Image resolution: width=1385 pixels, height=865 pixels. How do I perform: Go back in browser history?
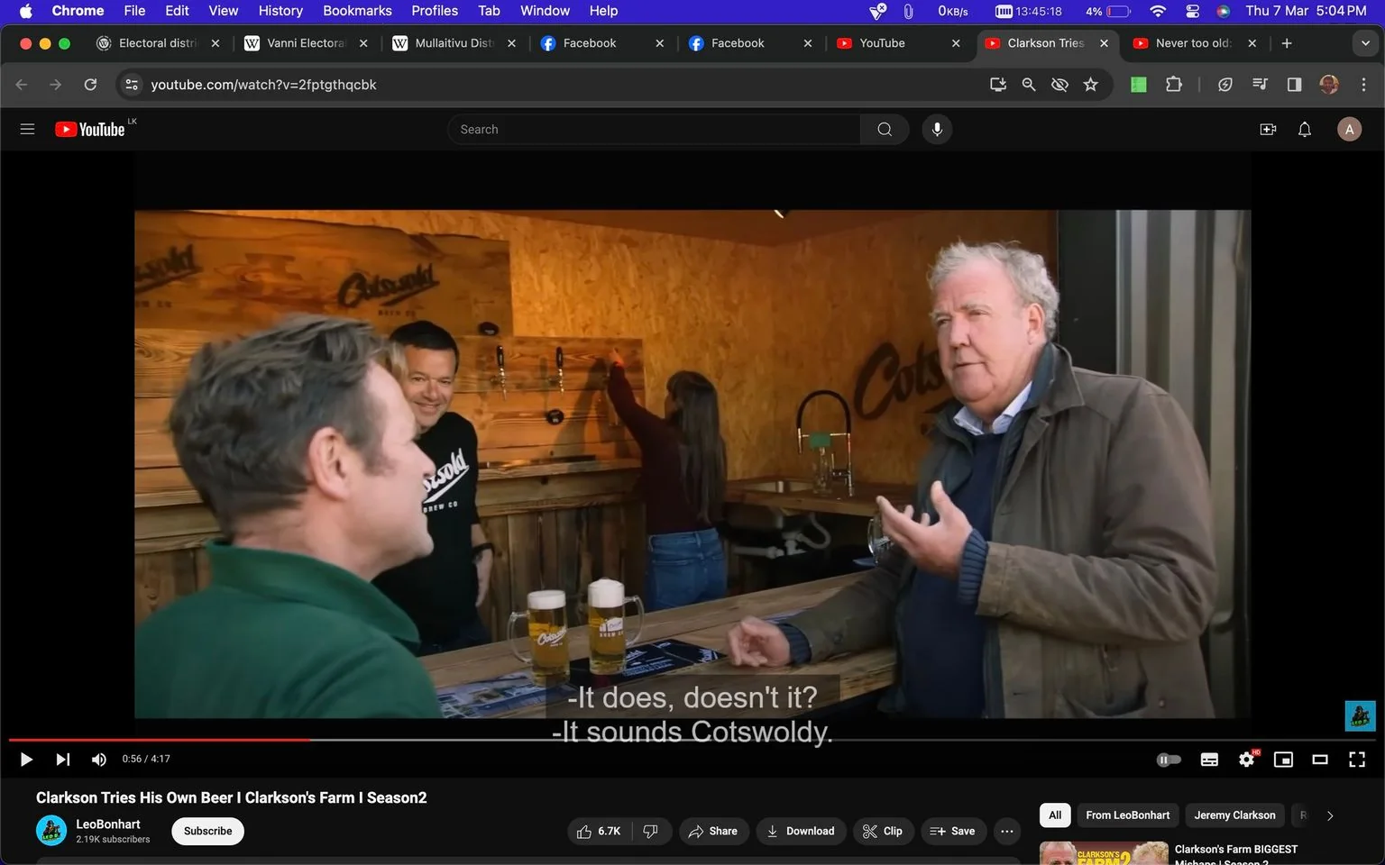[22, 84]
